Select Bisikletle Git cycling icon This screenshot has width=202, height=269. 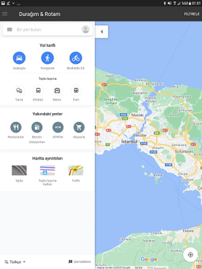[x=76, y=58]
